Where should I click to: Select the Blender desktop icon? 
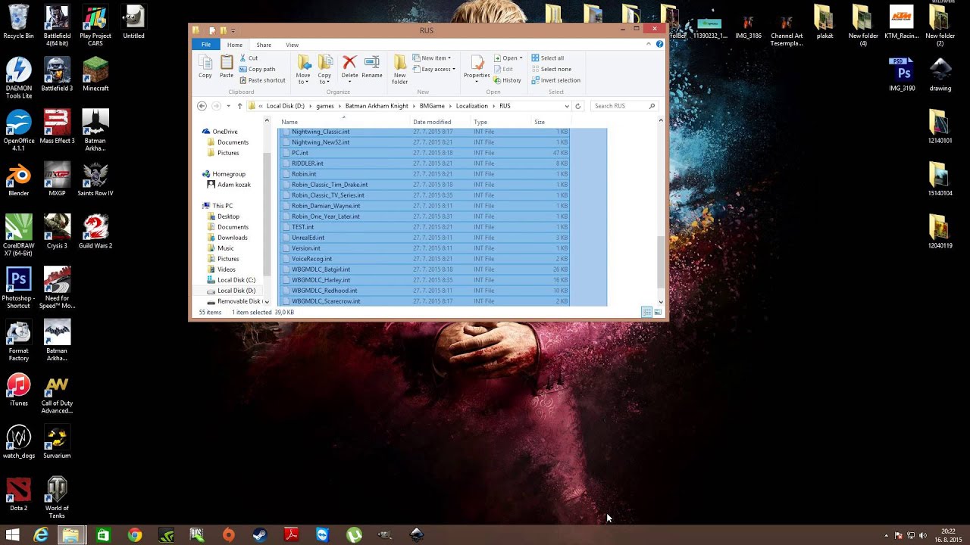(19, 180)
